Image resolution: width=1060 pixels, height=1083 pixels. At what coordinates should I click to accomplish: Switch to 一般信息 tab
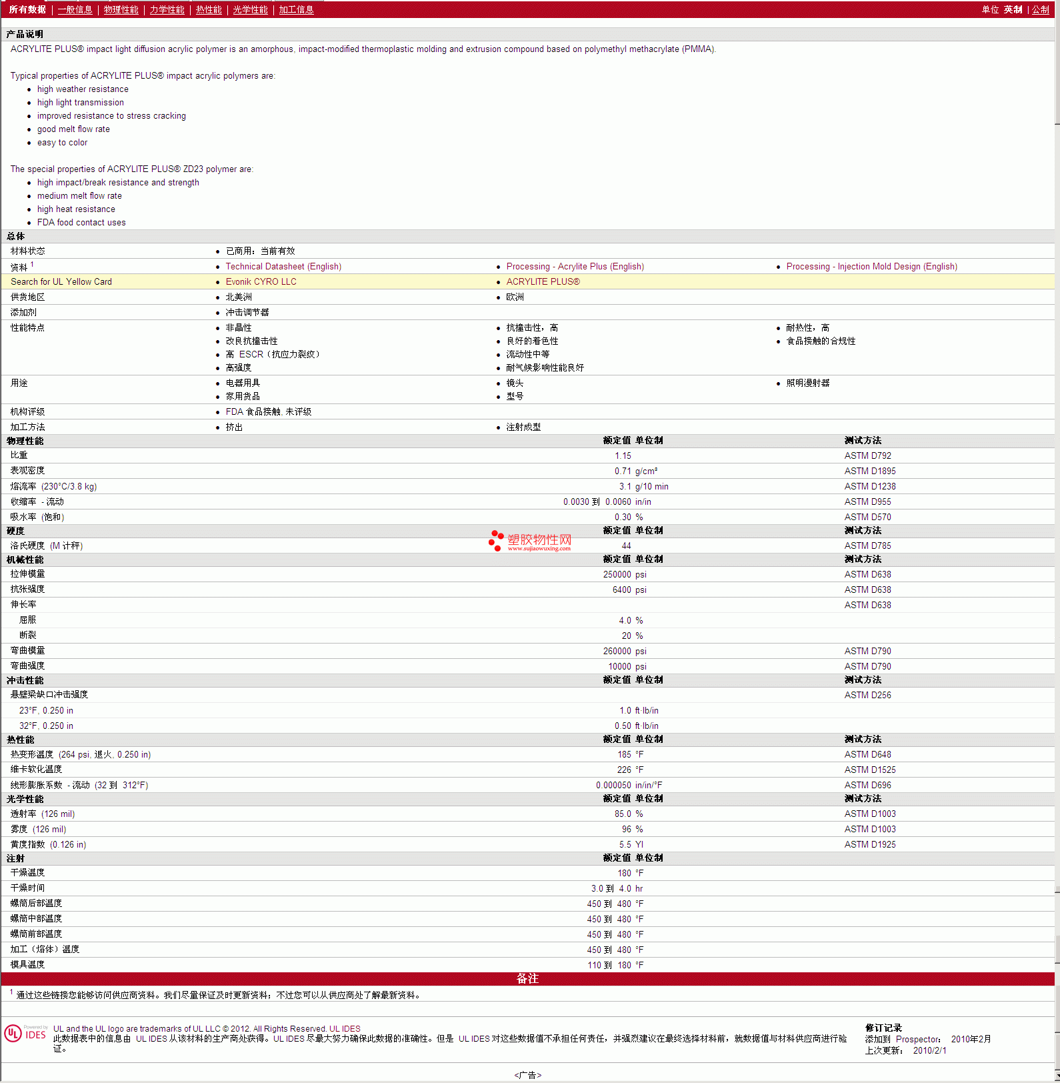[75, 9]
